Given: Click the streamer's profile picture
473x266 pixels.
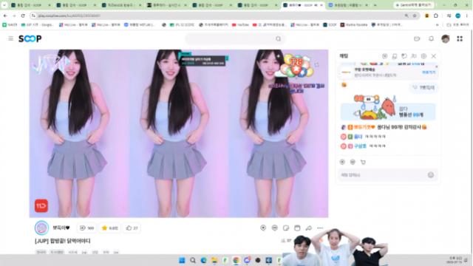Looking at the screenshot, I should point(41,228).
